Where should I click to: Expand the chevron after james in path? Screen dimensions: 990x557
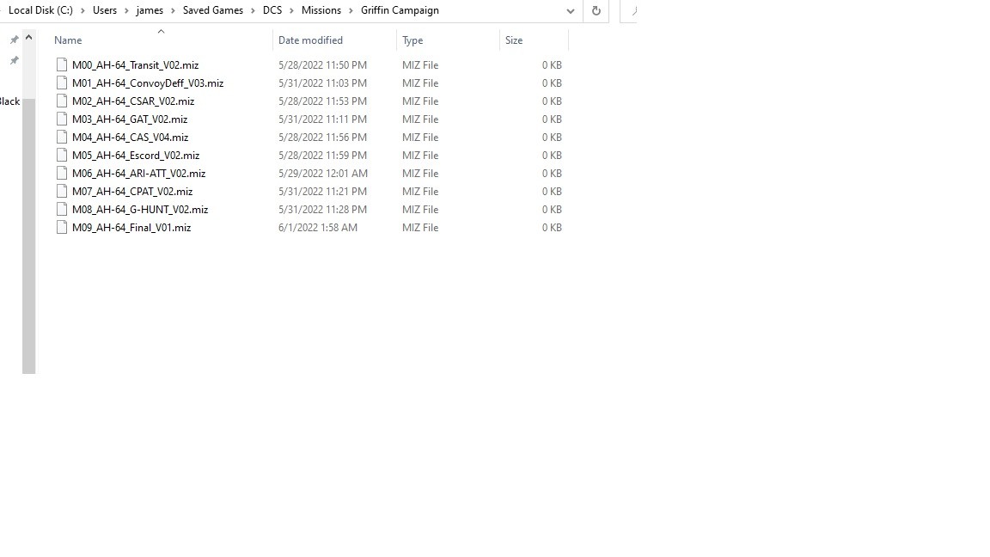pyautogui.click(x=173, y=10)
